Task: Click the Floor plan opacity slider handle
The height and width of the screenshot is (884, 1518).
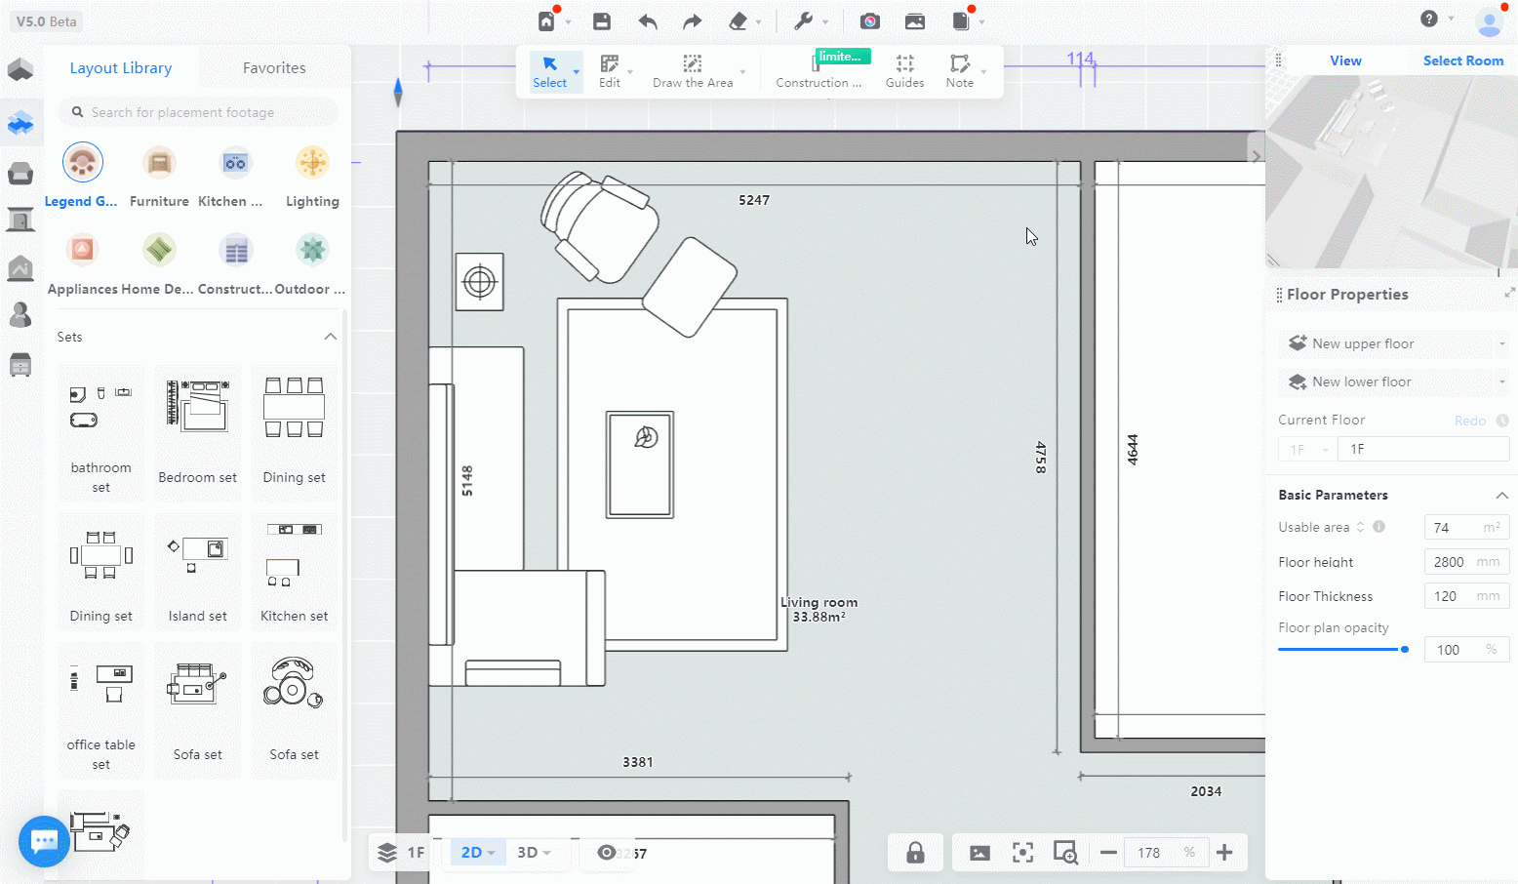Action: tap(1405, 649)
